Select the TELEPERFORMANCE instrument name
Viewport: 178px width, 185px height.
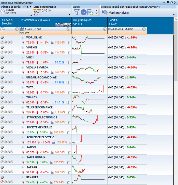39,108
